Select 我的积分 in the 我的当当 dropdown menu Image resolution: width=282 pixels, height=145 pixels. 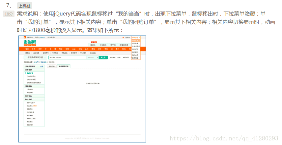pyautogui.click(x=135, y=52)
